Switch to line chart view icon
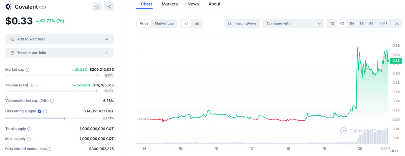 tap(186, 23)
